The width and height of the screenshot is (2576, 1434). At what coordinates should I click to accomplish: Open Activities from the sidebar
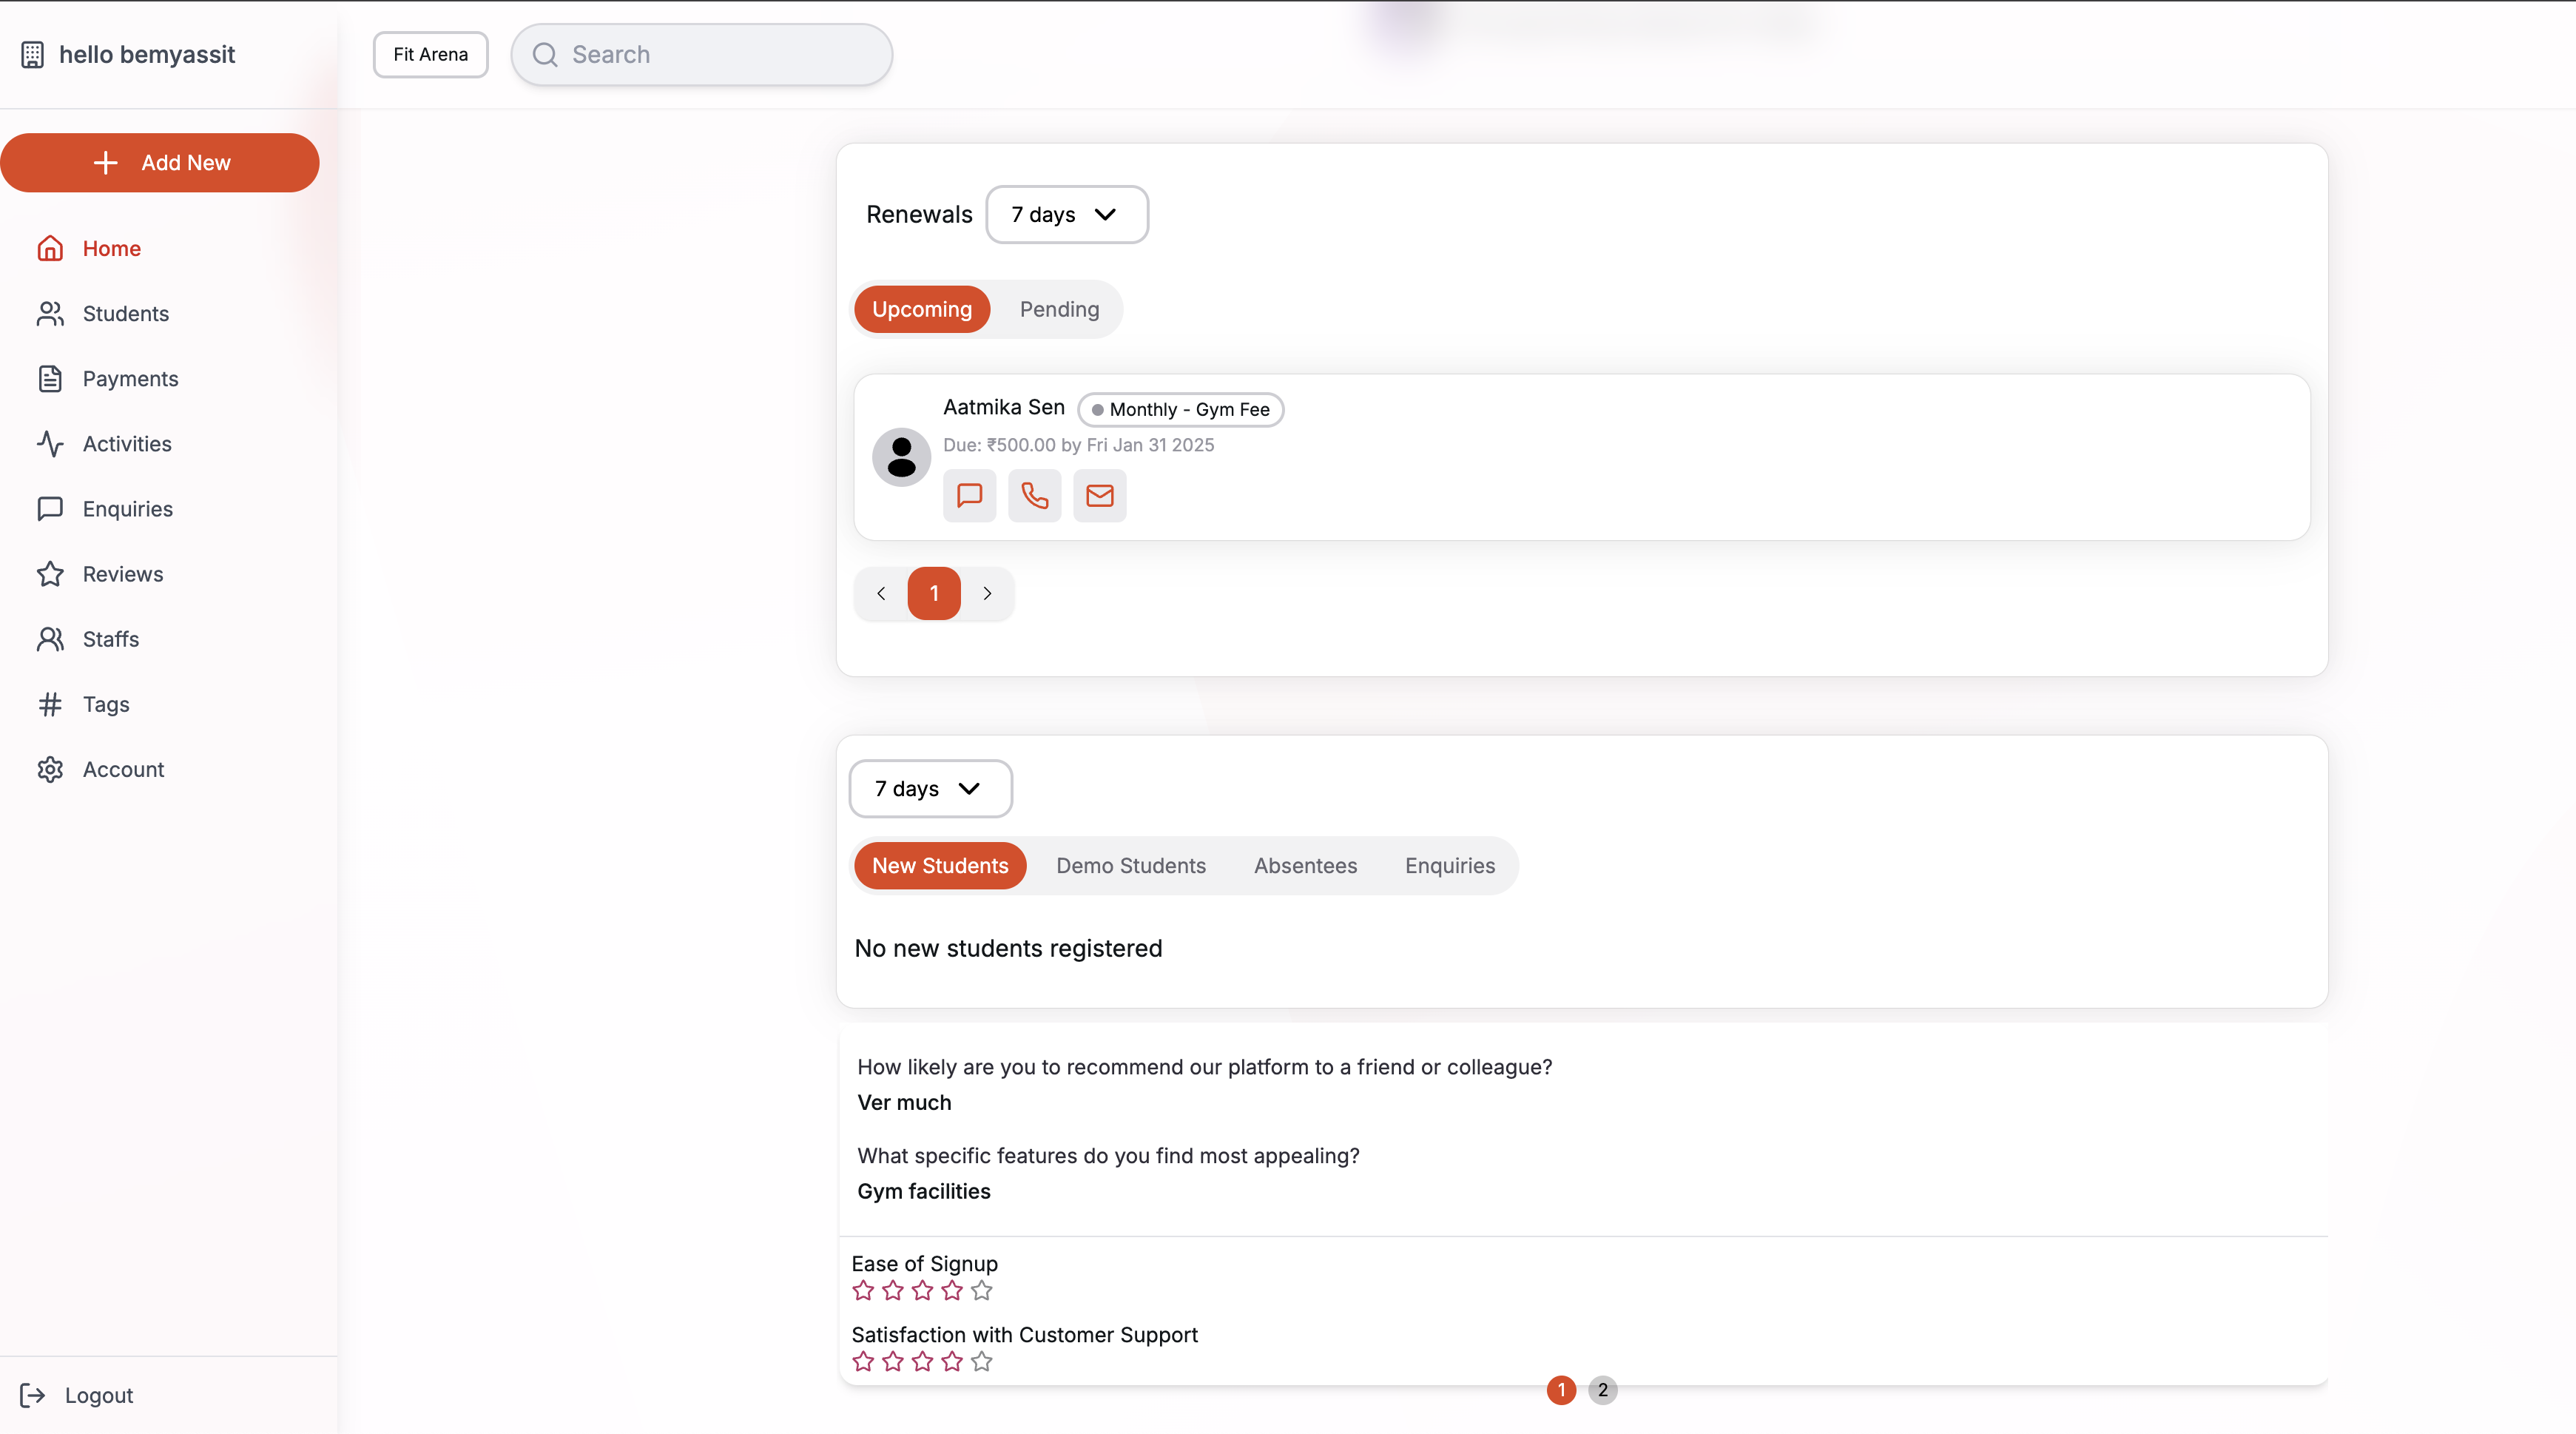(x=126, y=444)
